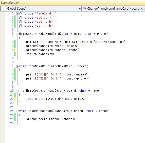Viewport: 145px width, 143px height.
Task: Click strcpy on line 9
Action: [31, 46]
